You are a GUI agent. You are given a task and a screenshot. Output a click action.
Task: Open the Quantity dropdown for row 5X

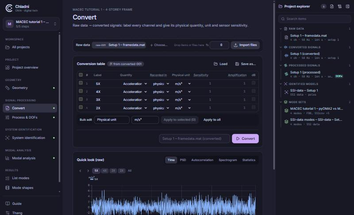point(135,84)
